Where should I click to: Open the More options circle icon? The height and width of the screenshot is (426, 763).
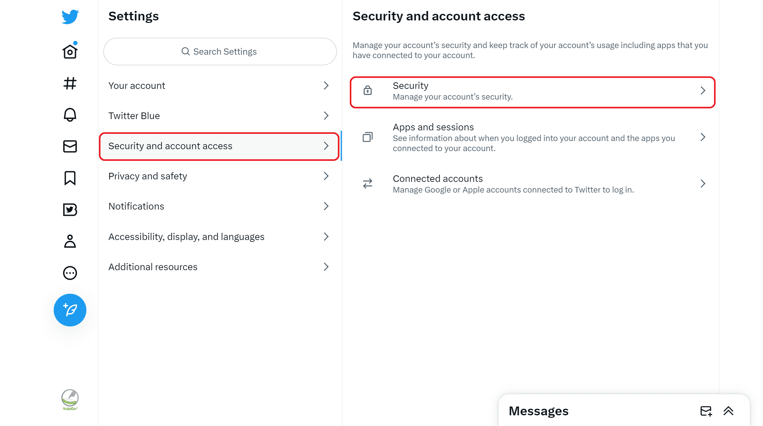click(70, 273)
